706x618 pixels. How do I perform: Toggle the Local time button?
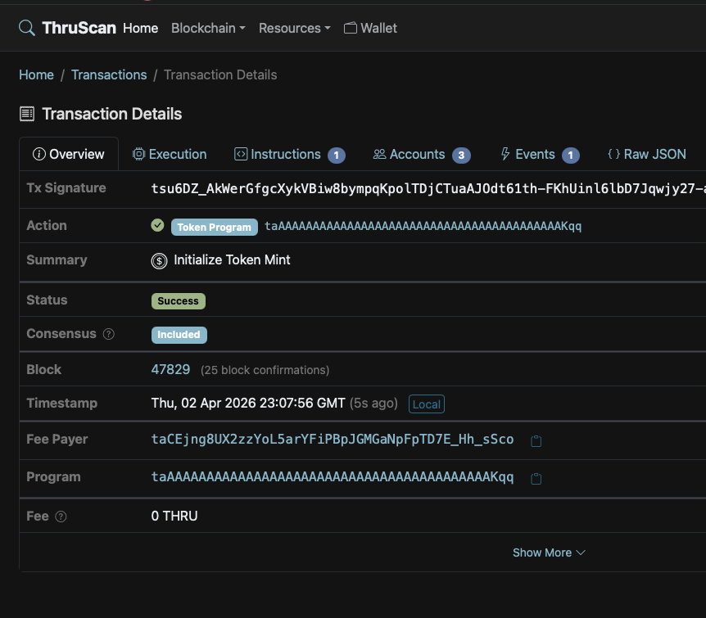(x=427, y=404)
